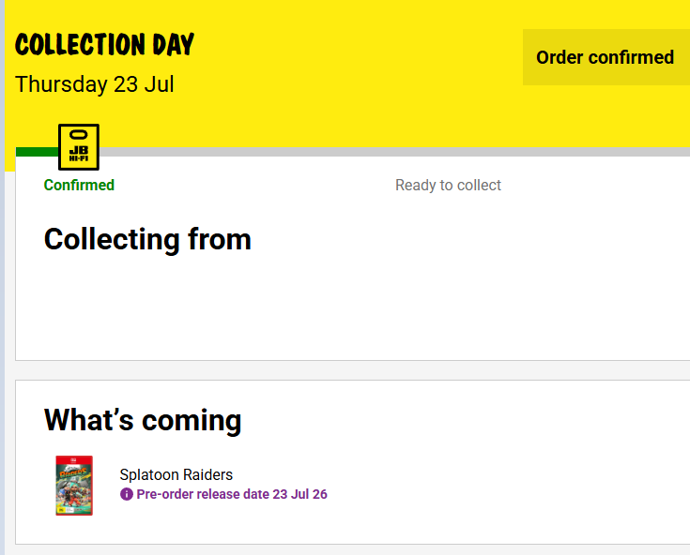Click the green completed progress bar segment
Screen dimensions: 690x555
coord(37,152)
